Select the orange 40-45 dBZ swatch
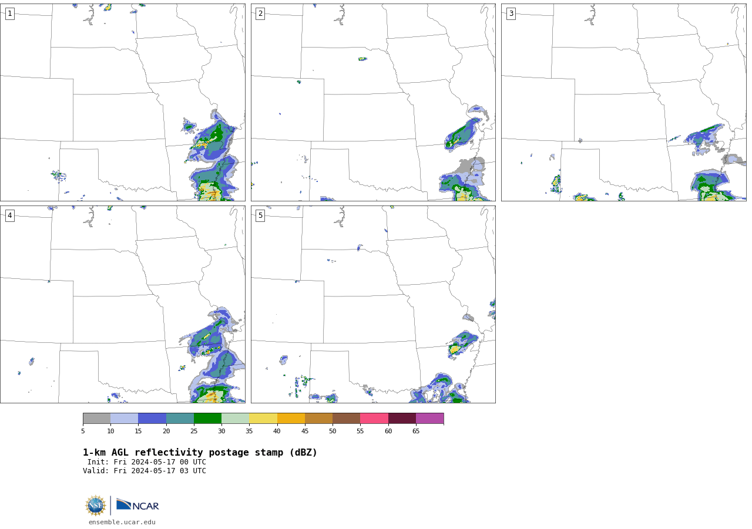 [x=291, y=418]
